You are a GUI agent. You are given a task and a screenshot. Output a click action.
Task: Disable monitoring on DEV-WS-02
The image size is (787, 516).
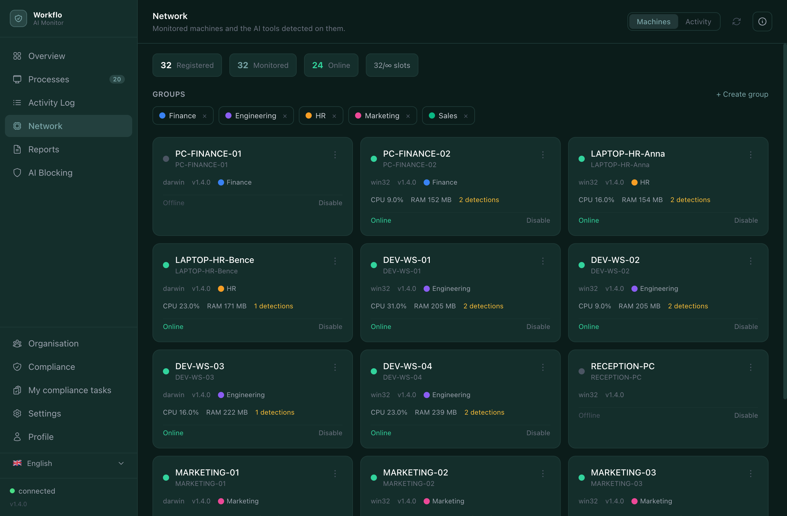[746, 327]
